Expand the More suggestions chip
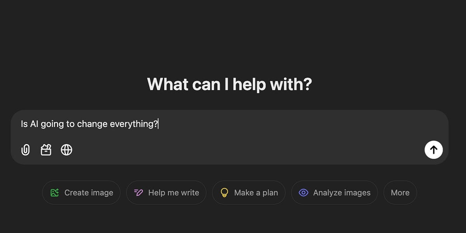466x233 pixels. (x=400, y=193)
